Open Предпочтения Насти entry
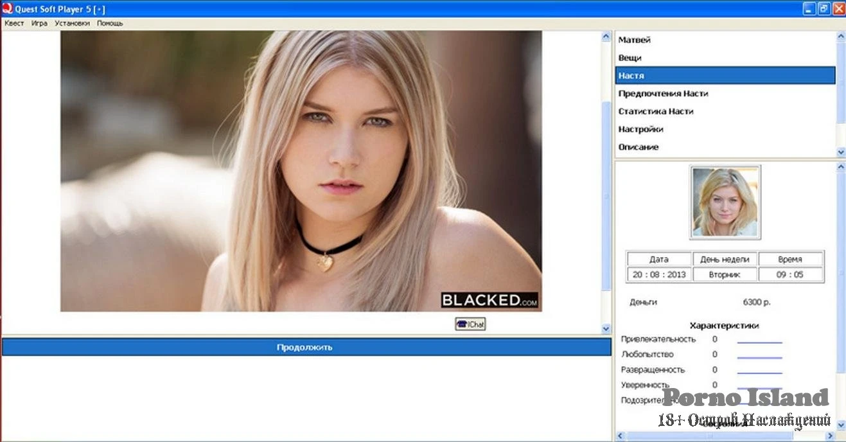The width and height of the screenshot is (846, 442). point(663,94)
